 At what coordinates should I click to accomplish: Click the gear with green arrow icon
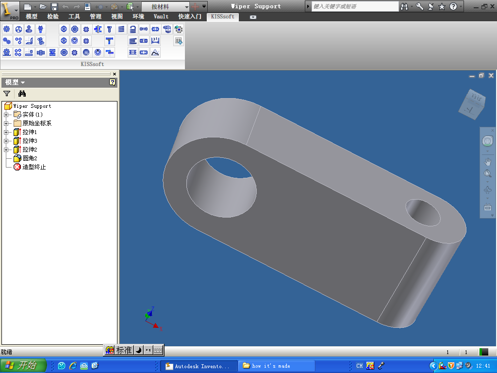click(179, 29)
